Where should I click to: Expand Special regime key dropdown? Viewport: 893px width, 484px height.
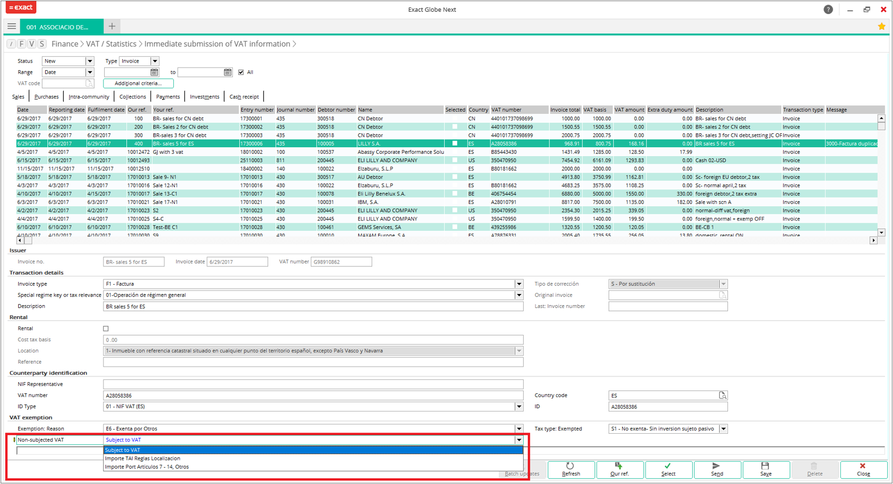[x=519, y=295]
